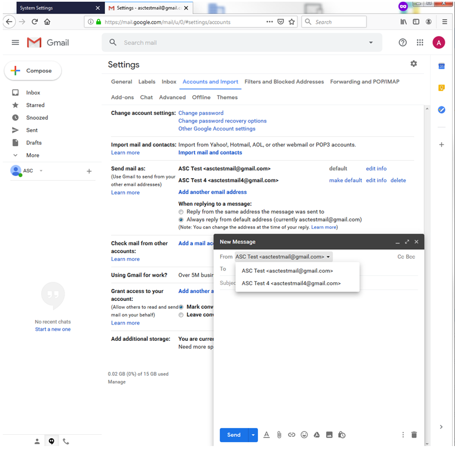The image size is (455, 450).
Task: Open Filters and Blocked Addresses tab
Action: click(284, 82)
